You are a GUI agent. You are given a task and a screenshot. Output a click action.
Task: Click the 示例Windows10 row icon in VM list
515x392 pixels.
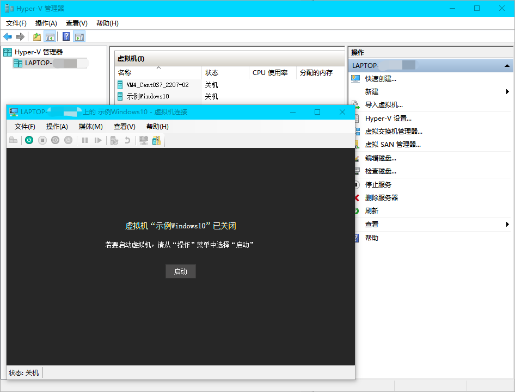(120, 96)
